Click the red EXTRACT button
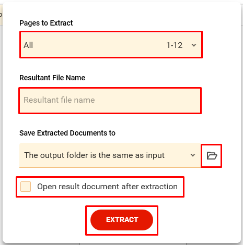The image size is (243, 245). point(122,220)
